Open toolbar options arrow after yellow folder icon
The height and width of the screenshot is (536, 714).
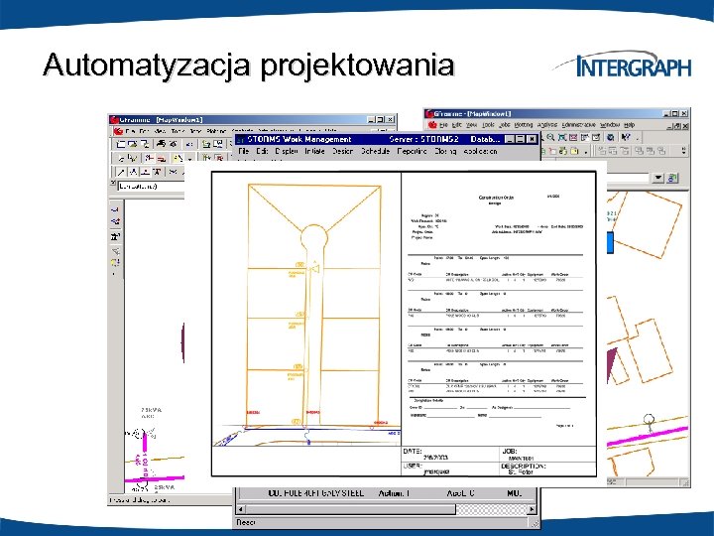tap(586, 152)
